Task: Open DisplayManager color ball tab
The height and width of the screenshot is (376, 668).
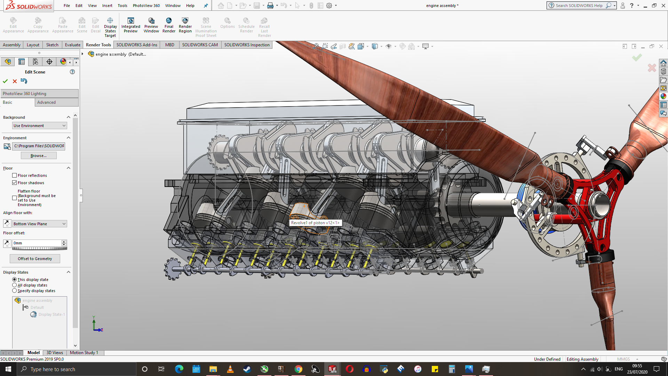Action: point(63,62)
